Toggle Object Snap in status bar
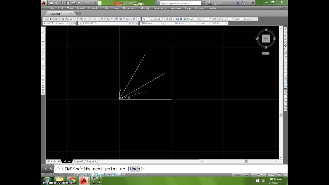329x185 pixels. point(93,175)
